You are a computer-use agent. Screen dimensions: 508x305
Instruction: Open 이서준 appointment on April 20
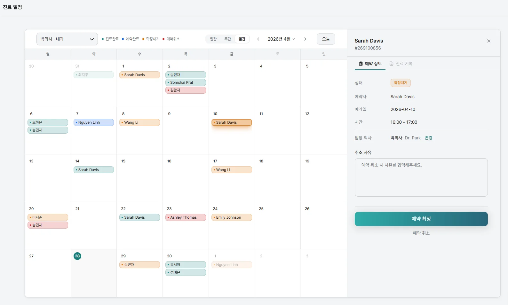[48, 217]
